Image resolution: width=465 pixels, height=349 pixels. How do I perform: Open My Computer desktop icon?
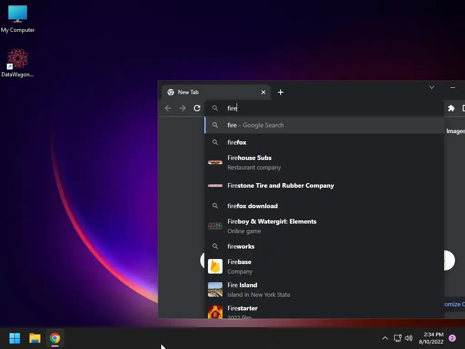click(x=18, y=19)
